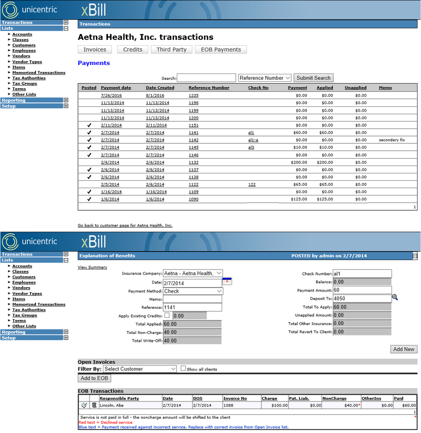
Task: Click the Submit Search button
Action: point(313,78)
